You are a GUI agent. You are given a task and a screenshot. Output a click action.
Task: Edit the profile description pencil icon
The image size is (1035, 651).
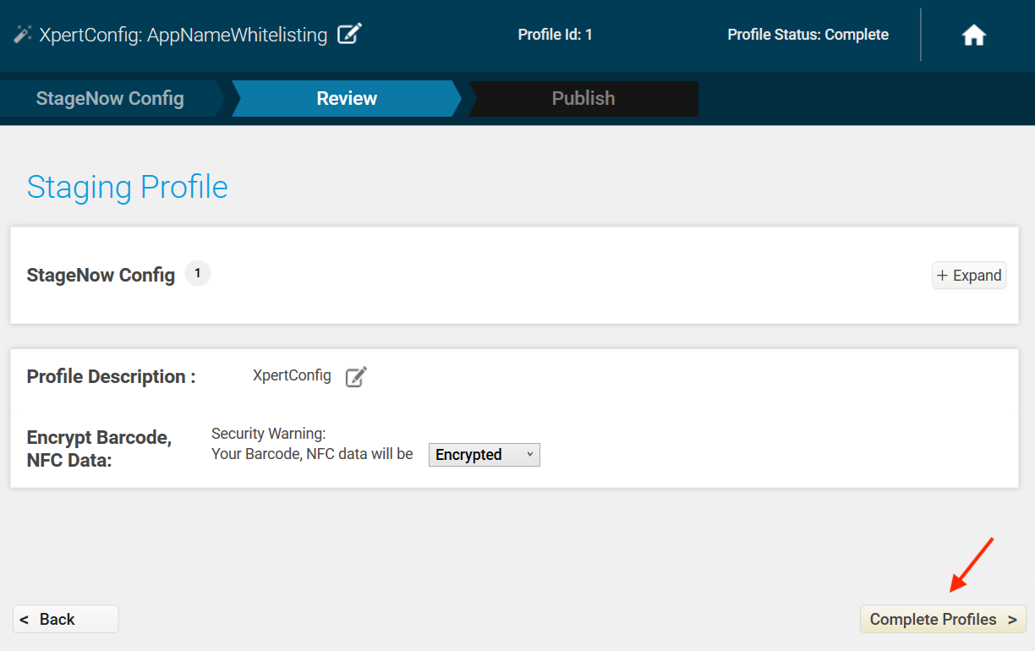coord(356,376)
